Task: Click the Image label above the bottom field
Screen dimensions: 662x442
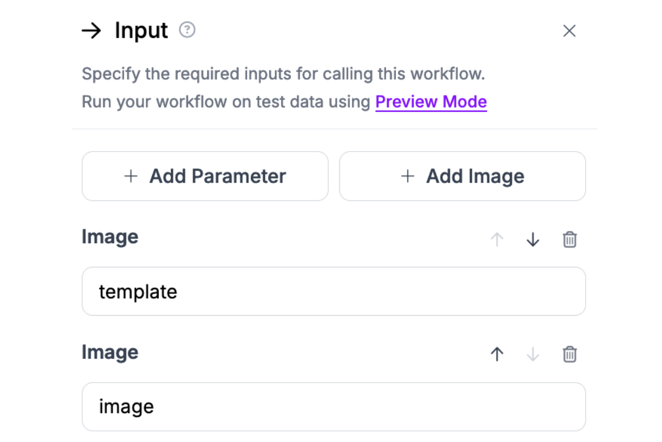Action: [110, 352]
